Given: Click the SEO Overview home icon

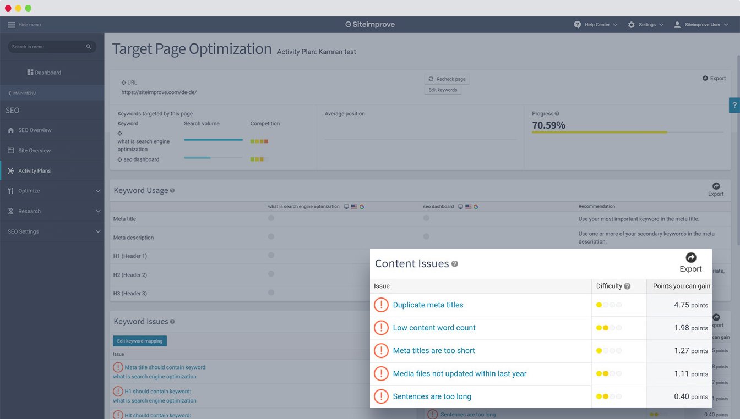Looking at the screenshot, I should click(11, 130).
